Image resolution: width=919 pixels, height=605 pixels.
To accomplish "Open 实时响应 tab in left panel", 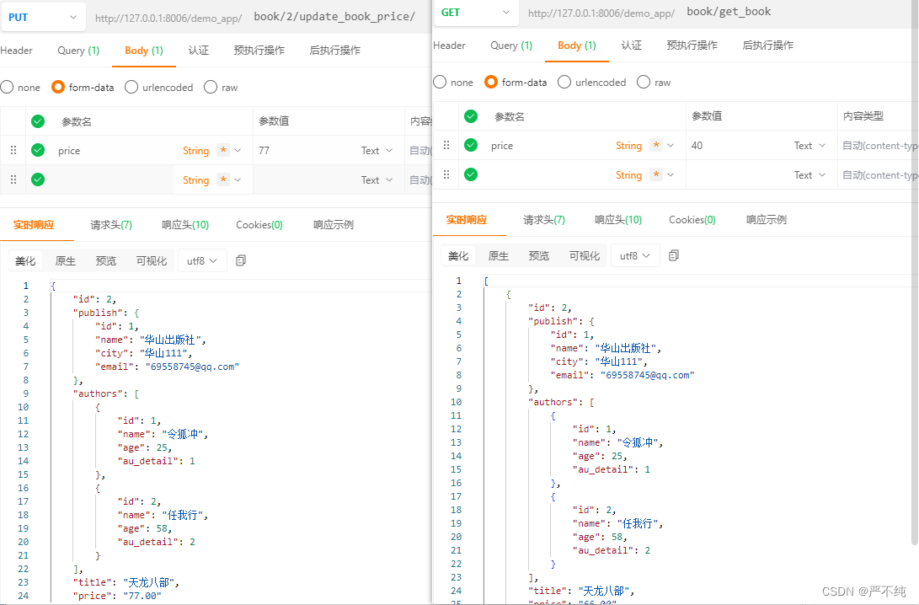I will click(x=34, y=225).
